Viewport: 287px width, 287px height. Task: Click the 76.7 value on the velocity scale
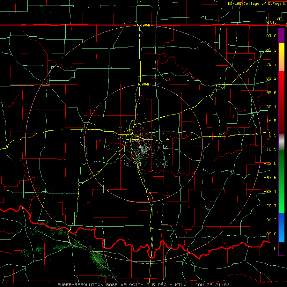(x=271, y=64)
